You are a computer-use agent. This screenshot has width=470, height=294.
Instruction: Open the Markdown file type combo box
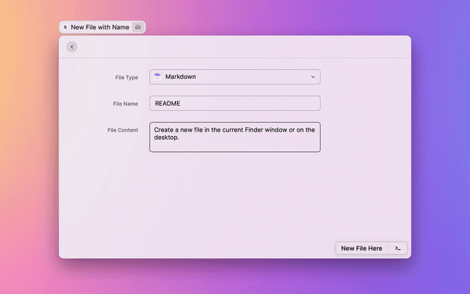pos(234,76)
